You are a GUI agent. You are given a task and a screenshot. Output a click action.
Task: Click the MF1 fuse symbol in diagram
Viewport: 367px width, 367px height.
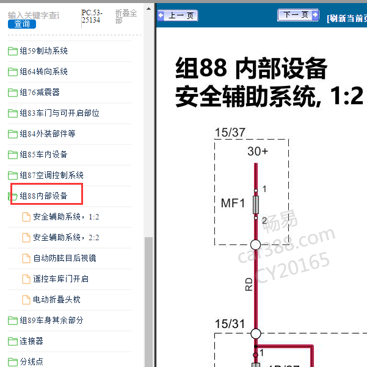tap(256, 205)
